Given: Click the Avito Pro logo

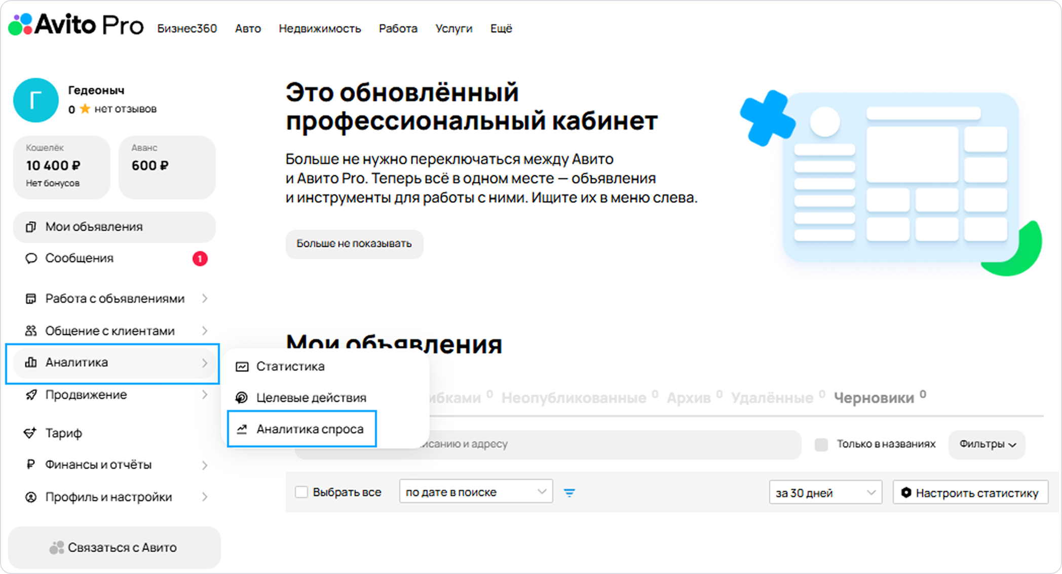Looking at the screenshot, I should pos(76,24).
